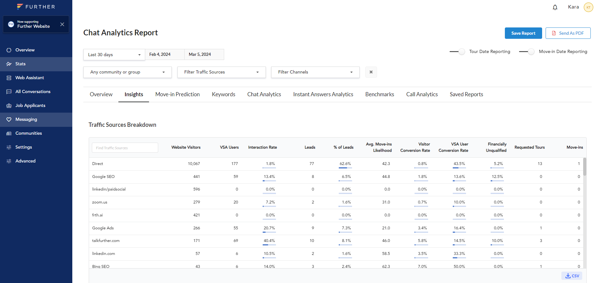Viewport: 598px width, 283px height.
Task: Click the Find Traffic Sources search field
Action: click(x=125, y=148)
